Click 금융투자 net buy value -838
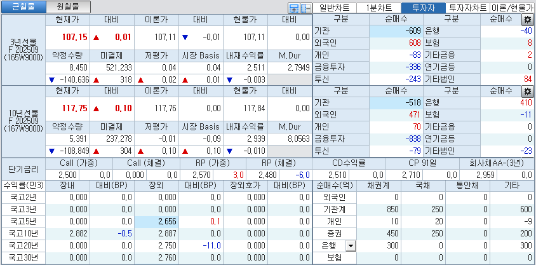Image resolution: width=536 pixels, height=265 pixels. pyautogui.click(x=413, y=139)
